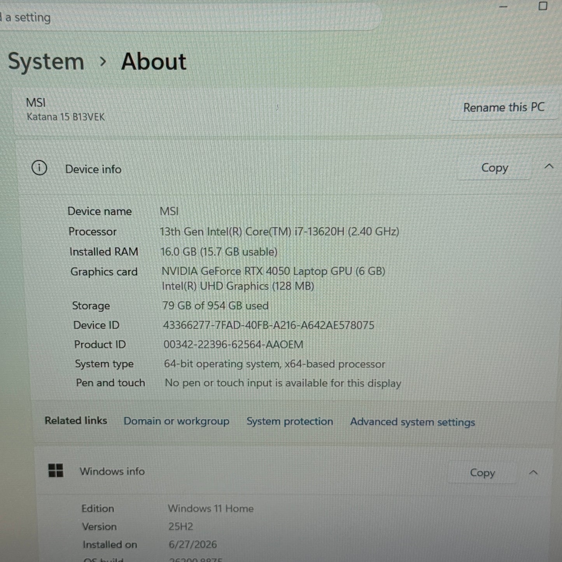The image size is (562, 562).
Task: Click the Version label
Action: [99, 527]
